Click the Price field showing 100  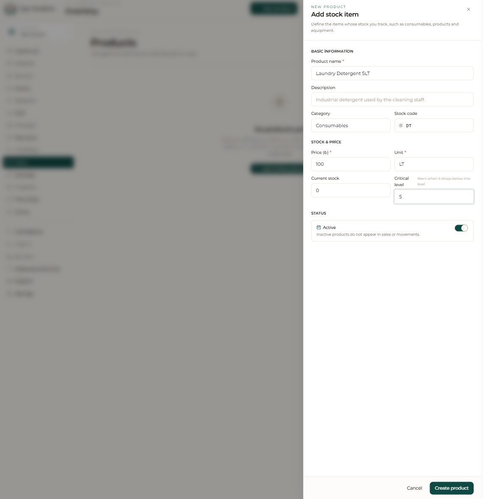(351, 164)
